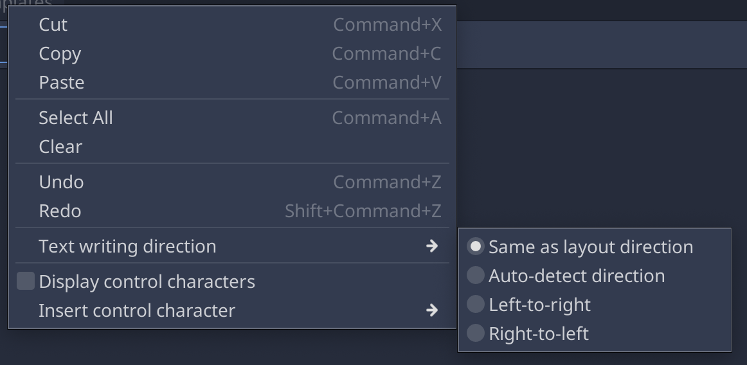747x365 pixels.
Task: Click the Shift+Command+Z shortcut label
Action: 363,211
